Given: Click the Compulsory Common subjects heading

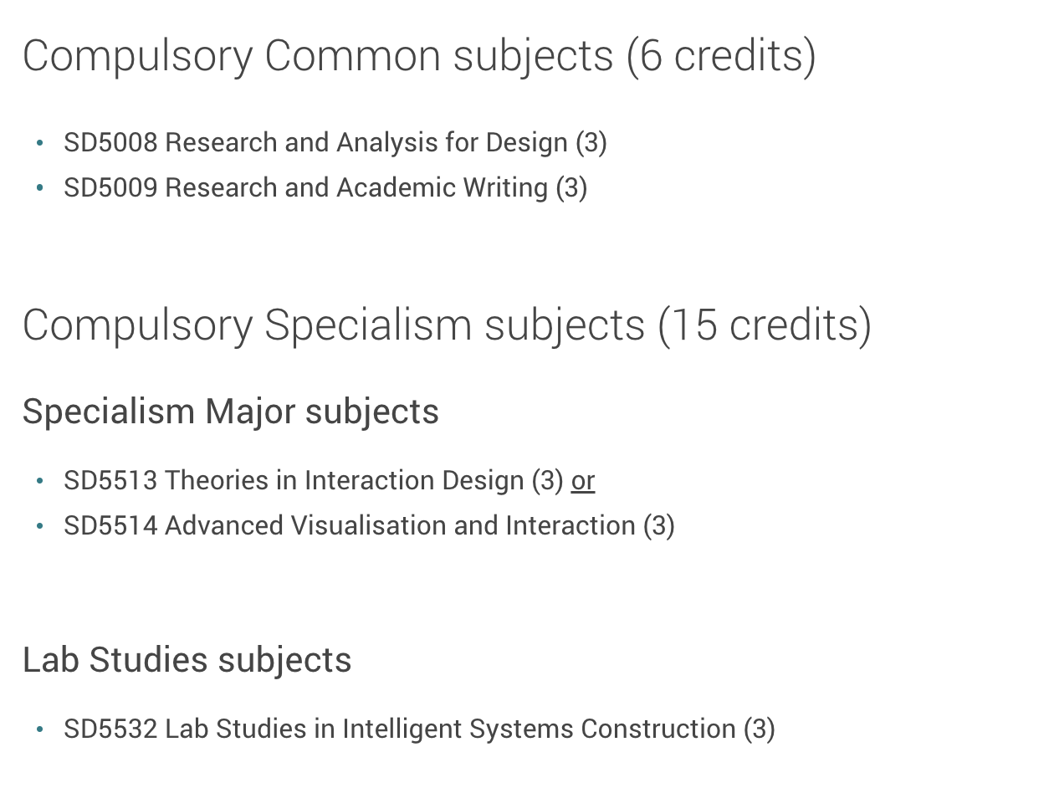Looking at the screenshot, I should coord(419,56).
